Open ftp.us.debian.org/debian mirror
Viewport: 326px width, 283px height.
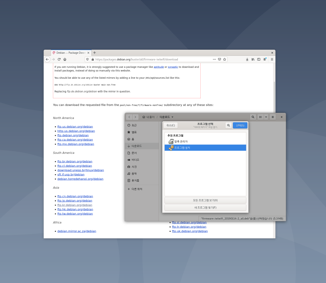tap(75, 127)
